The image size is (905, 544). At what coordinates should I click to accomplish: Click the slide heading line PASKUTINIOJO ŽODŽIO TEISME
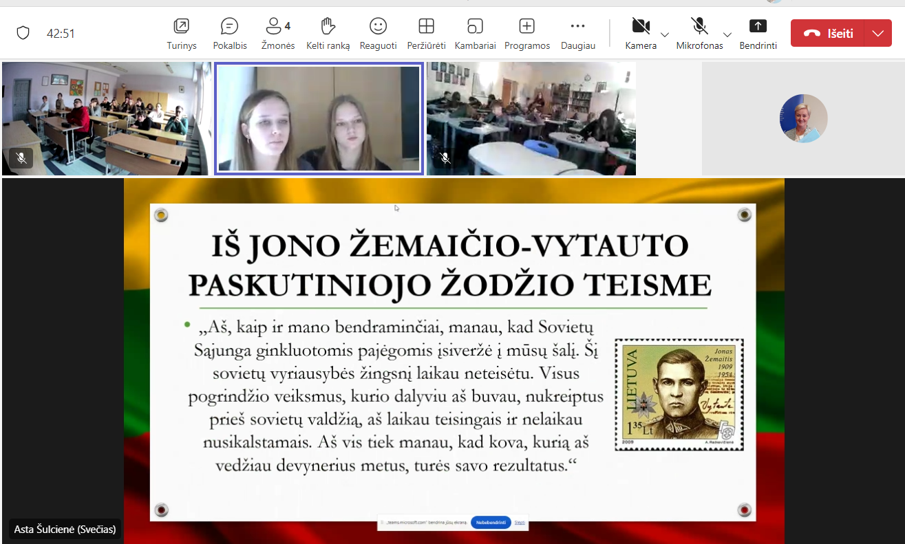pyautogui.click(x=450, y=285)
